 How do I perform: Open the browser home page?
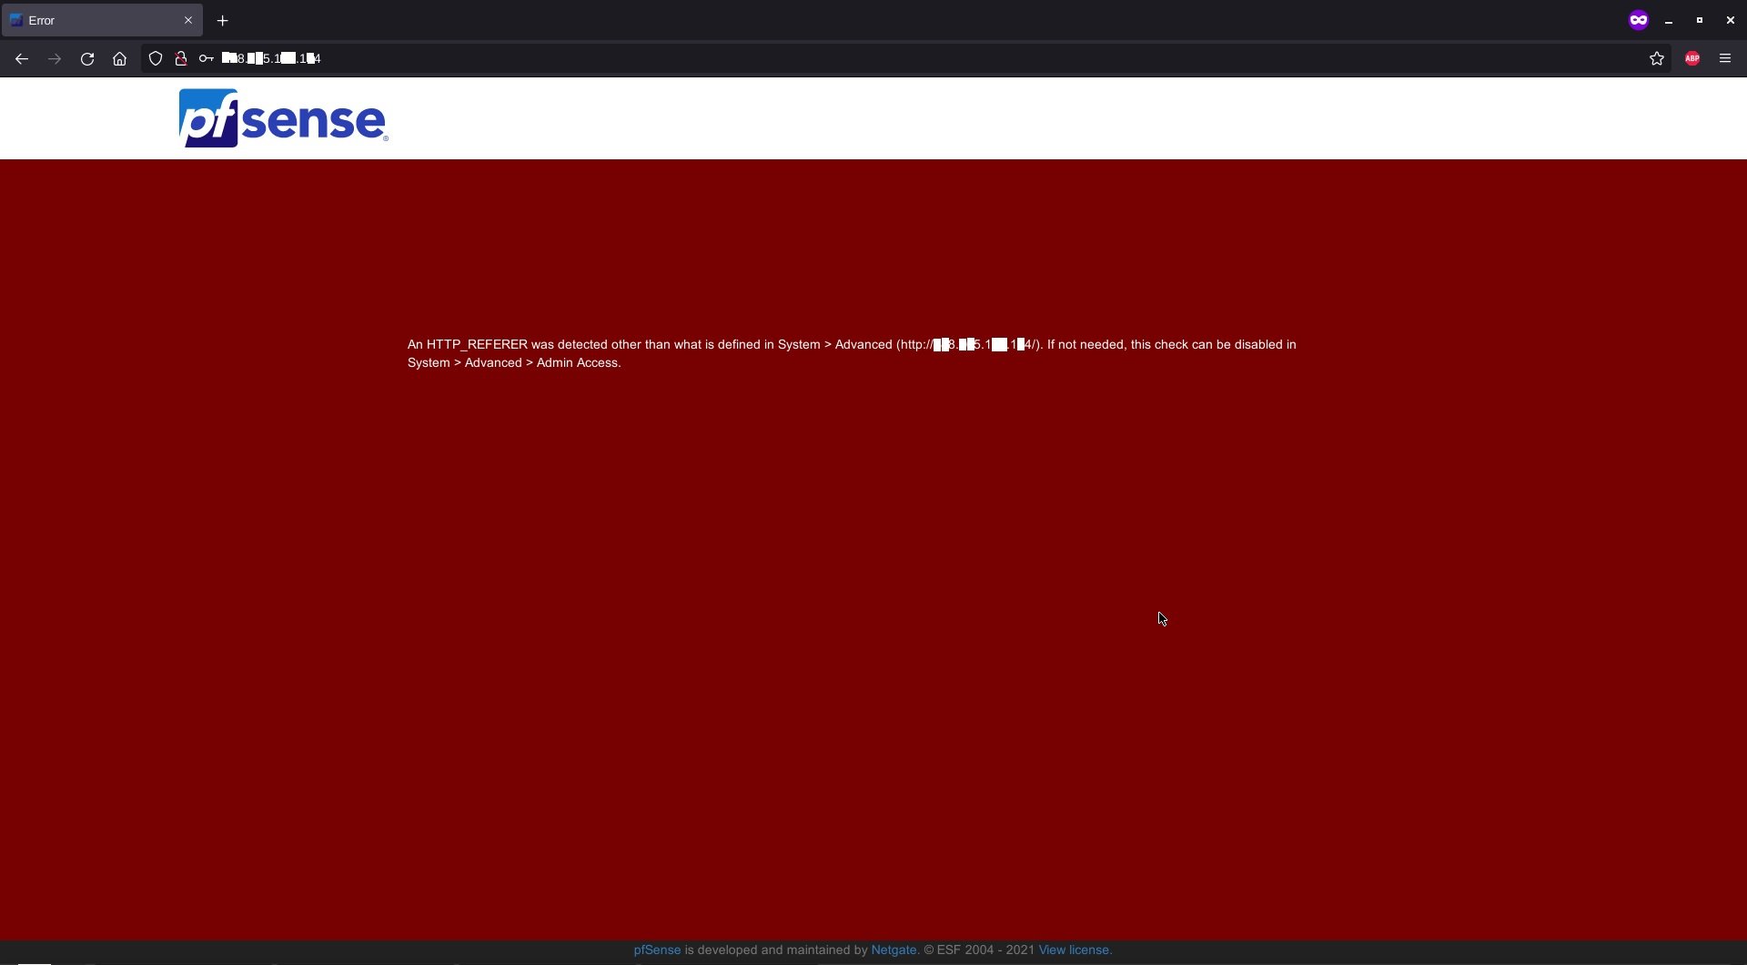pyautogui.click(x=119, y=59)
